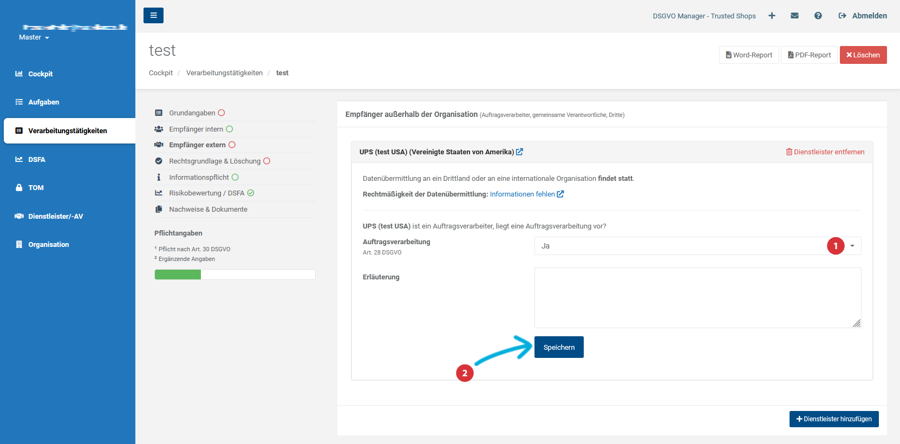Open Organisation in the sidebar

48,244
